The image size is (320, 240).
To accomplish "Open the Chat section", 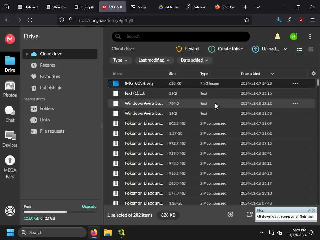I will pos(10,114).
